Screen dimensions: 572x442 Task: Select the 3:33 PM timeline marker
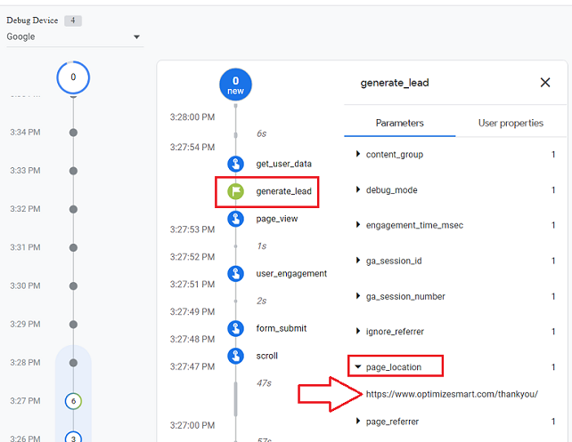[73, 171]
